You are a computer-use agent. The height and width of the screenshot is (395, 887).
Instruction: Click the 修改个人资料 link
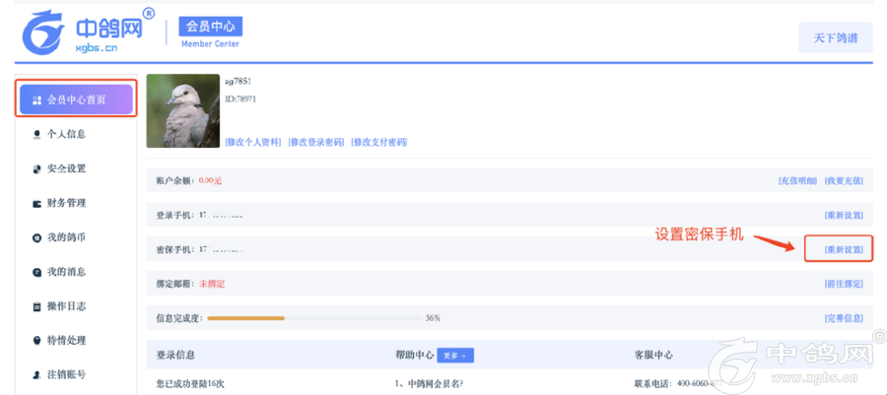(x=254, y=143)
